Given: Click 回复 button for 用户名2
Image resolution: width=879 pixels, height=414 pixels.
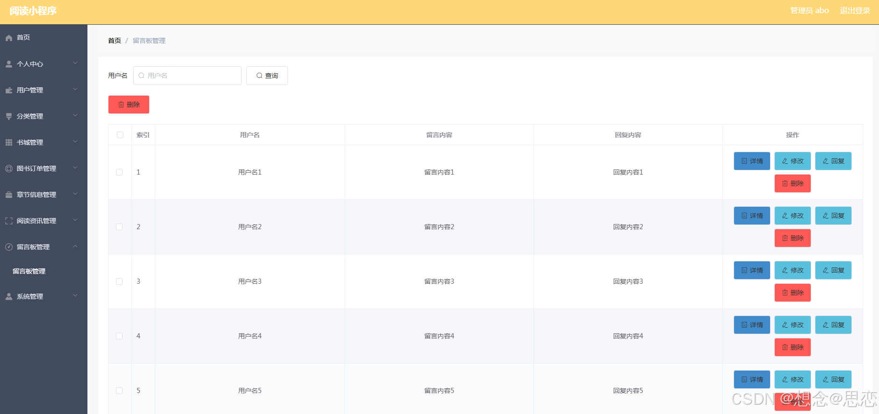Looking at the screenshot, I should click(x=833, y=216).
